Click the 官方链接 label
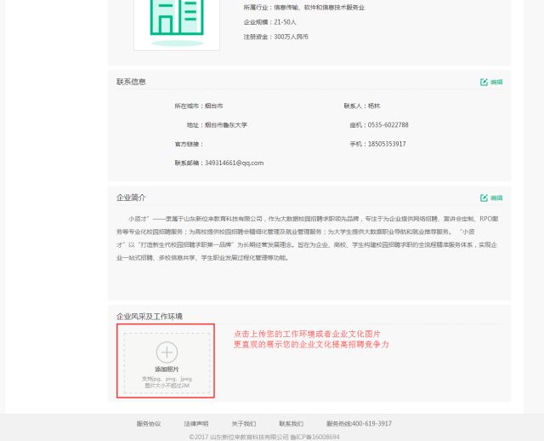 click(x=189, y=144)
